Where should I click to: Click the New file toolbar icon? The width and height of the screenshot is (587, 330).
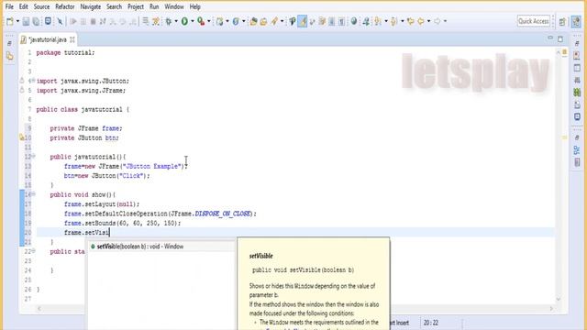[x=10, y=21]
